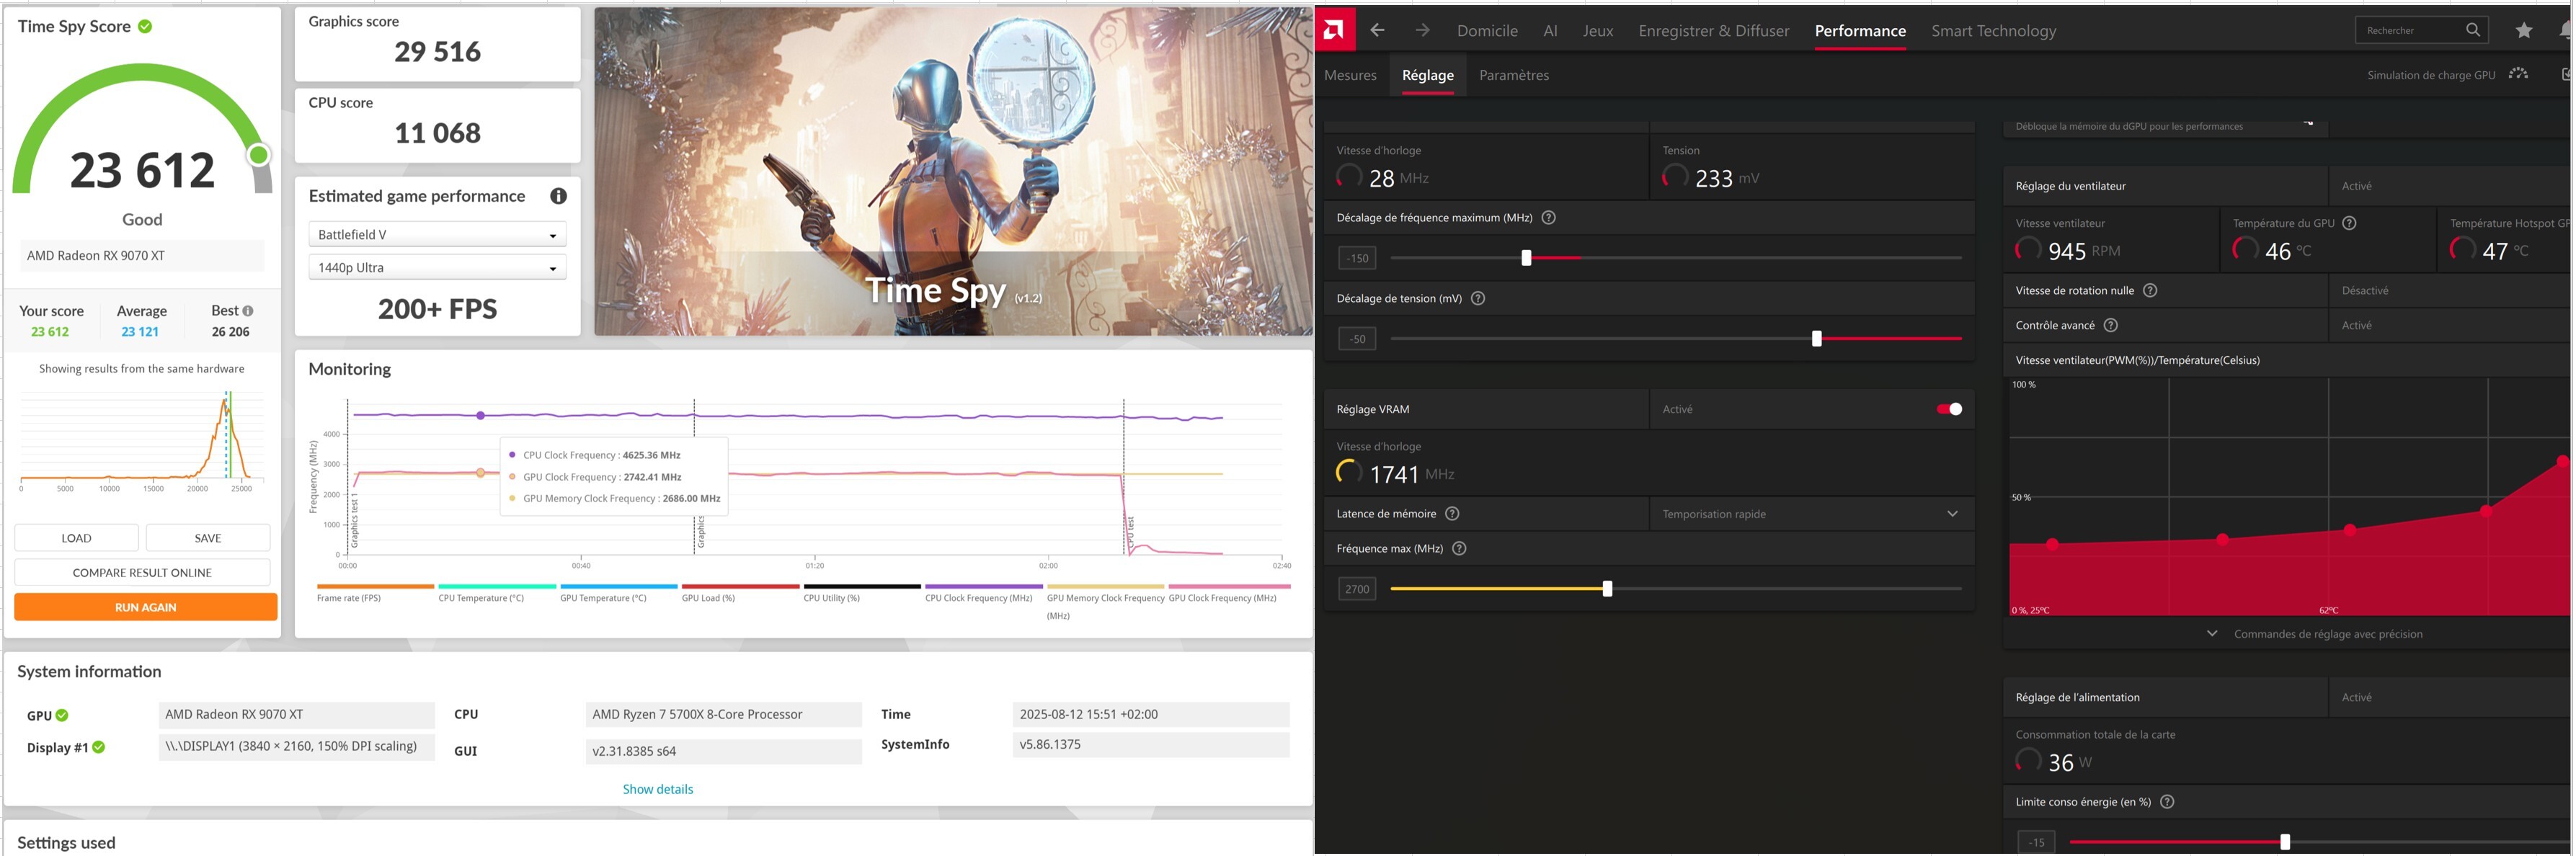The height and width of the screenshot is (856, 2576).
Task: Click the Average score 23 121
Action: (140, 332)
